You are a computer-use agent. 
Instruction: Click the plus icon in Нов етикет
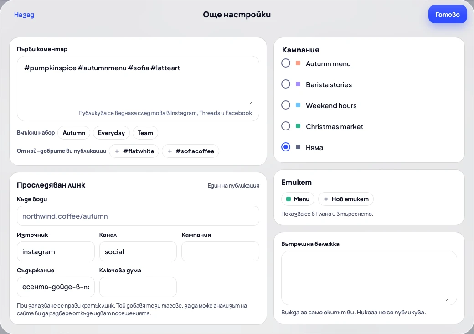(x=326, y=199)
